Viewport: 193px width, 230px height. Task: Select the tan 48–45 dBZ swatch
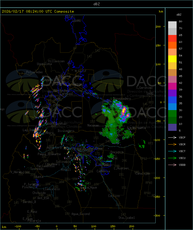(172, 72)
